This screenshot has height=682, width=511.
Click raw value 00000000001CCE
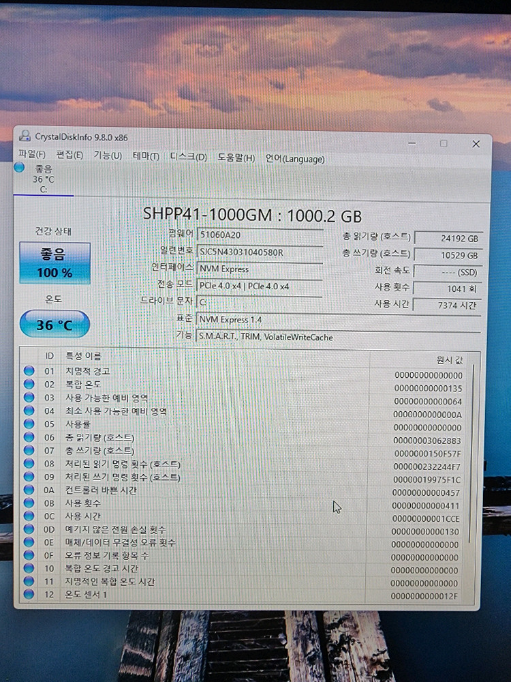pyautogui.click(x=425, y=518)
